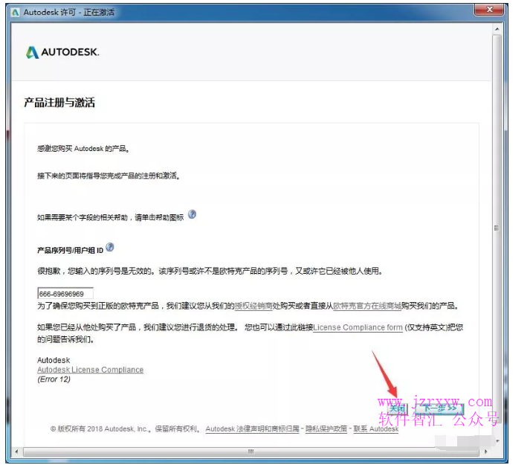This screenshot has width=530, height=465.
Task: Open the 授权经销商 link
Action: click(253, 306)
